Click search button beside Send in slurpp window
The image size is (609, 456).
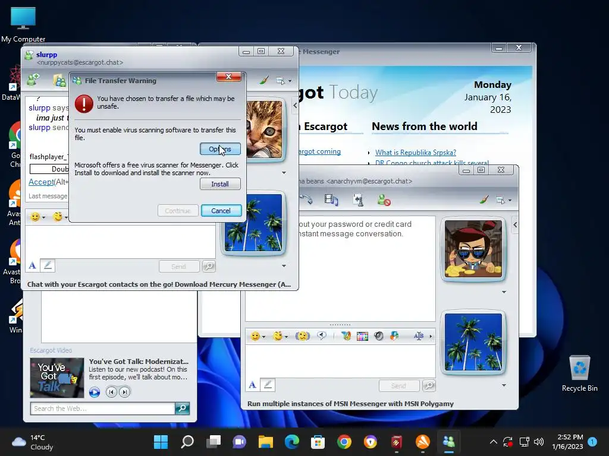(x=209, y=267)
